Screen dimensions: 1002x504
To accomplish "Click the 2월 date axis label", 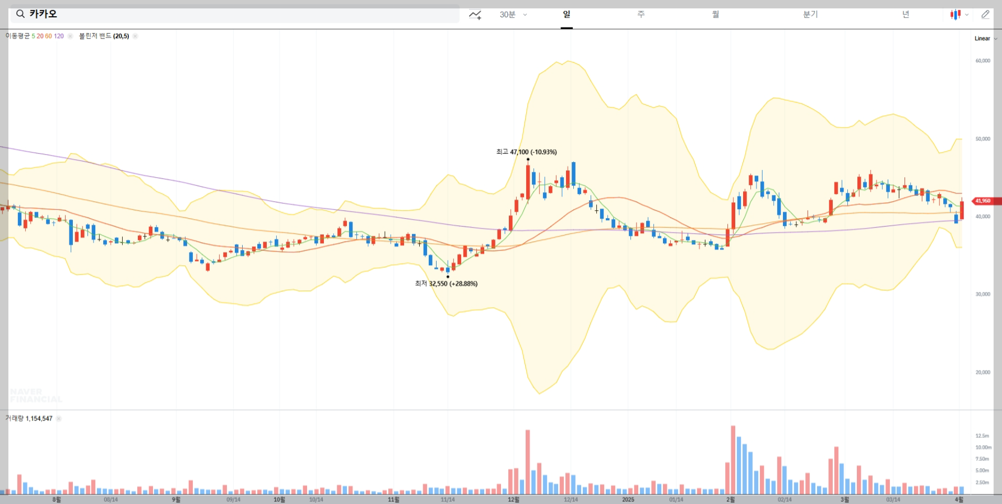I will [x=731, y=500].
